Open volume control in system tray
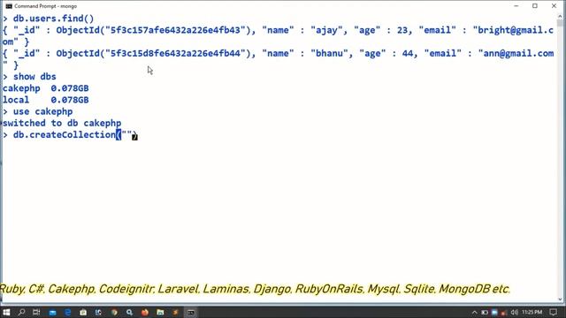This screenshot has height=318, width=566. pyautogui.click(x=515, y=312)
